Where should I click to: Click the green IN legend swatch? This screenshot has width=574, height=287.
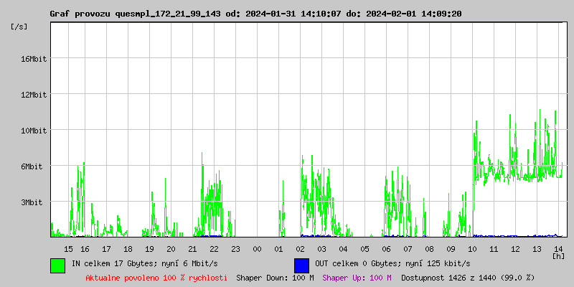[x=57, y=265]
